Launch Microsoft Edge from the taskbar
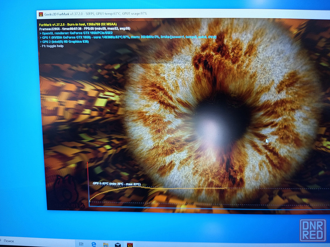The width and height of the screenshot is (330, 247). [94, 244]
